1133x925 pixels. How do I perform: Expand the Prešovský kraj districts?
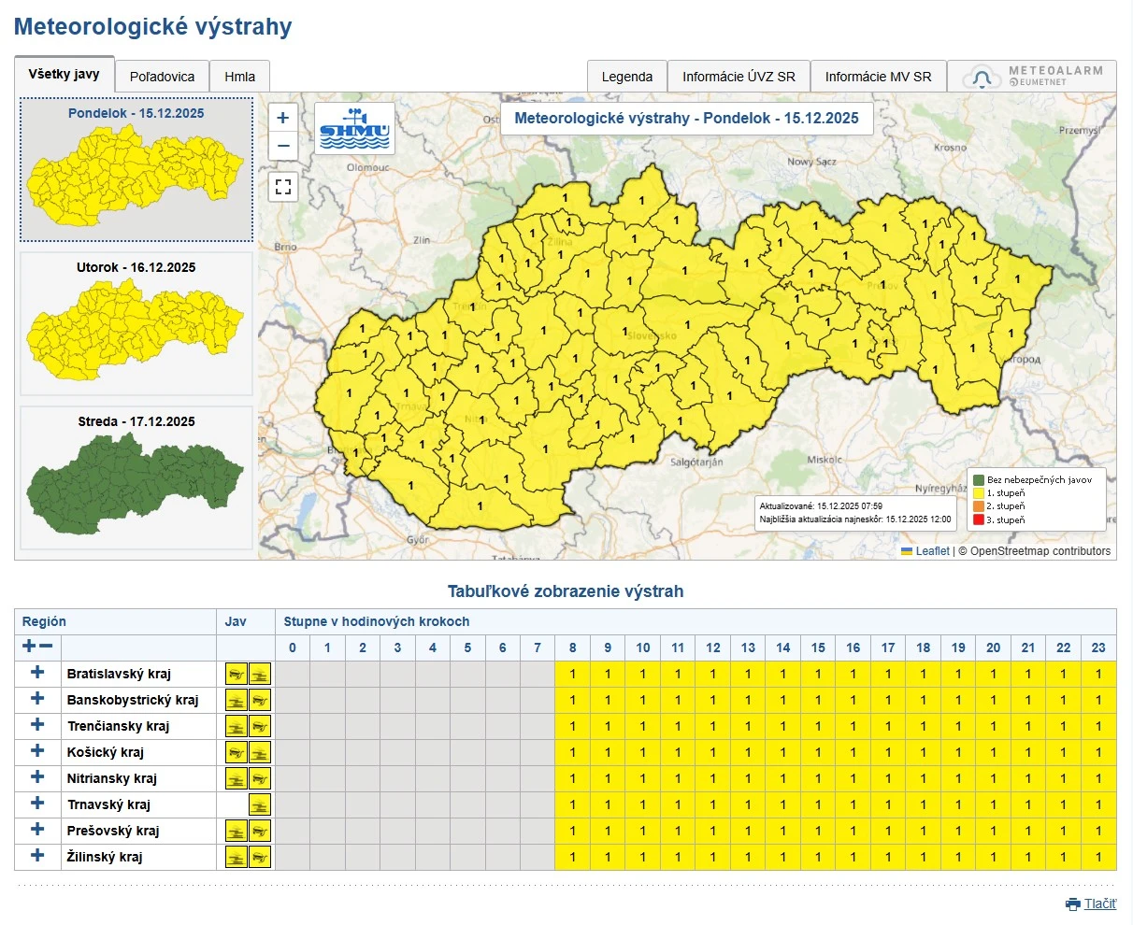tap(37, 830)
